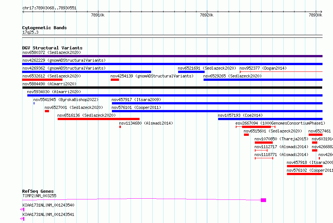This screenshot has height=223, width=333.
Task: Select the blue nsv457917 variant bar
Action: point(217,103)
